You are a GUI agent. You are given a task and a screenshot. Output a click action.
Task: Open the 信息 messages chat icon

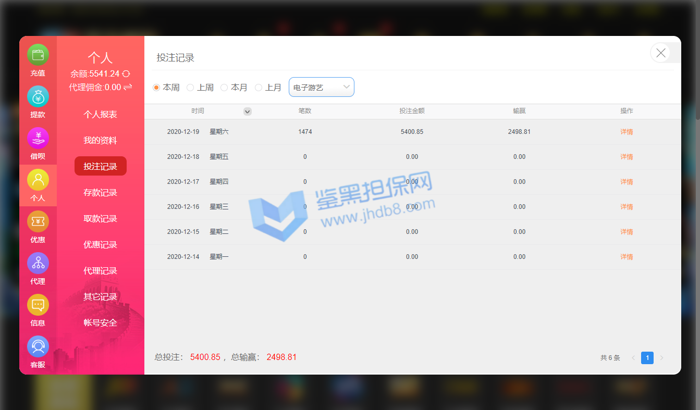pyautogui.click(x=38, y=305)
